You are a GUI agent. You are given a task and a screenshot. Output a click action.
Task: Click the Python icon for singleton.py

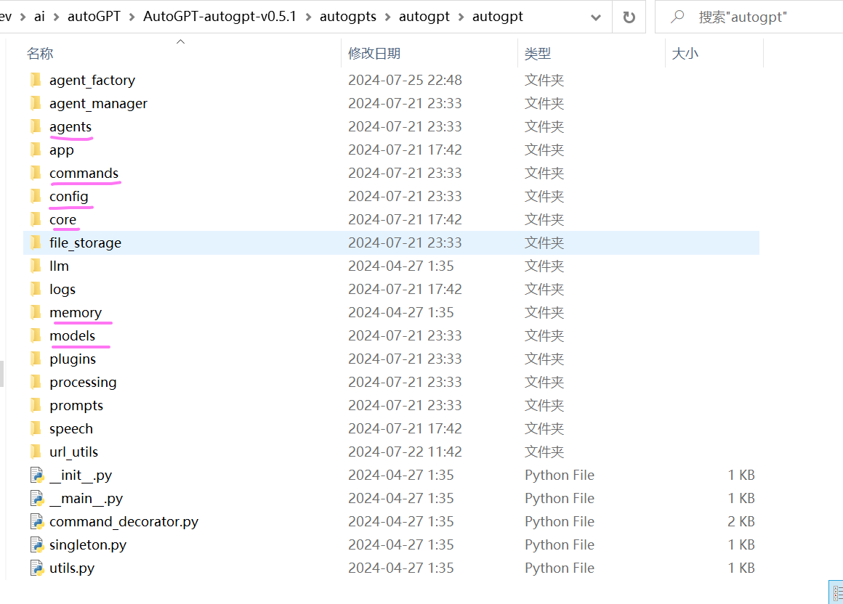(x=37, y=544)
